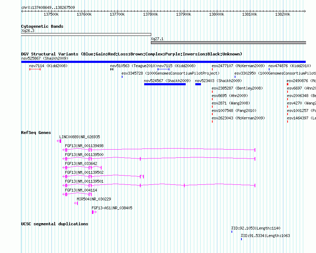This screenshot has height=253, width=316.
Task: Select the nsv7114 (Kidd2008) red loss marker
Action: click(35, 69)
